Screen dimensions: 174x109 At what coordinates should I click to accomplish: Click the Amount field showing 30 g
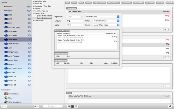(x=75, y=21)
